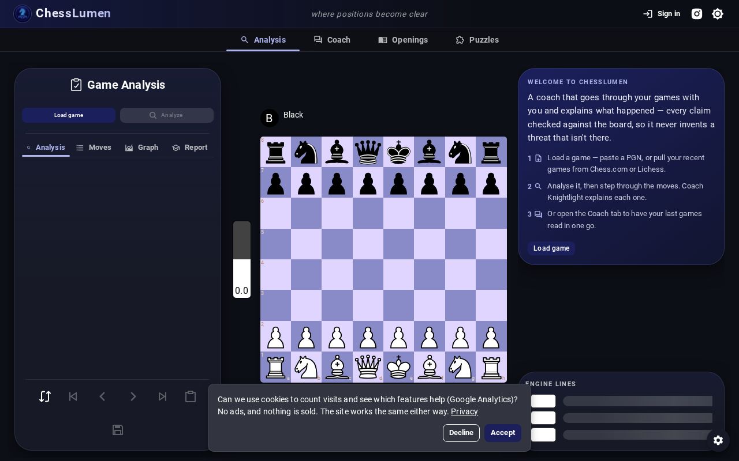Viewport: 739px width, 461px height.
Task: Click the ChessLumen logo icon
Action: click(x=23, y=14)
